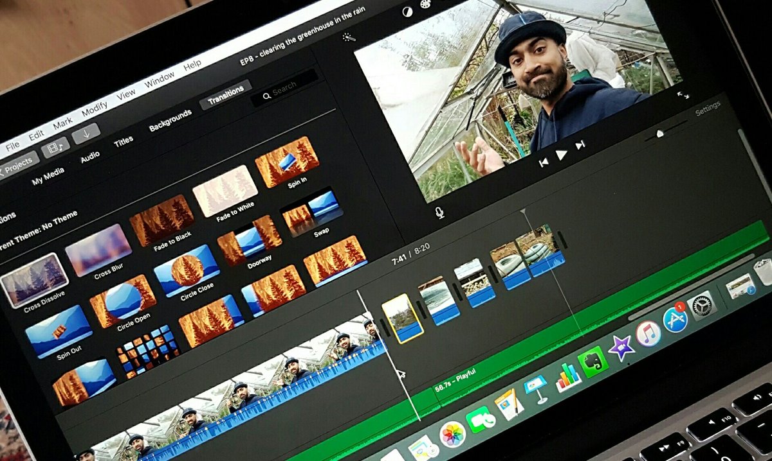Click the microphone voiceover icon
Screen dimensions: 772x461
440,212
